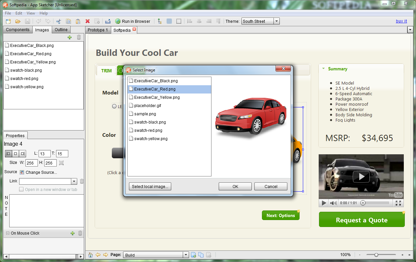Create a new project from toolbar

click(x=8, y=21)
